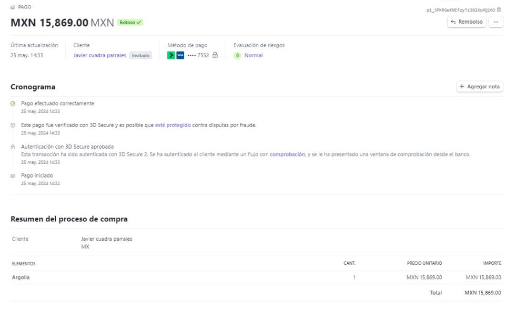Open the more options ellipsis menu
The width and height of the screenshot is (526, 309).
pyautogui.click(x=495, y=22)
